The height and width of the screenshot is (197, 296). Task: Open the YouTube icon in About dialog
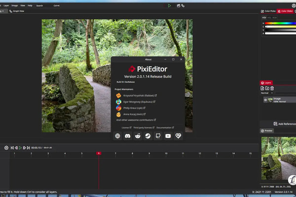tap(168, 136)
